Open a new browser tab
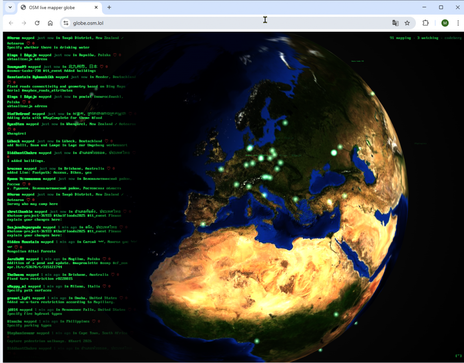Screen dimensions: 464x363 [109, 7]
